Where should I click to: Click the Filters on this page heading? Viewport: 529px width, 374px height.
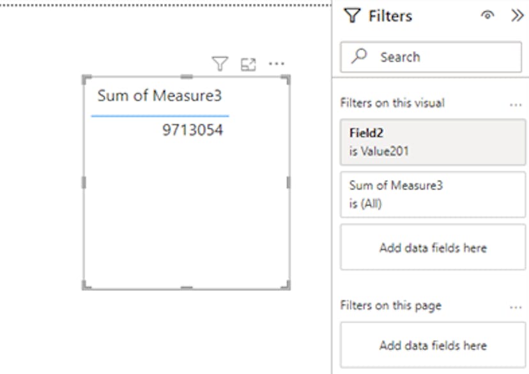(390, 306)
